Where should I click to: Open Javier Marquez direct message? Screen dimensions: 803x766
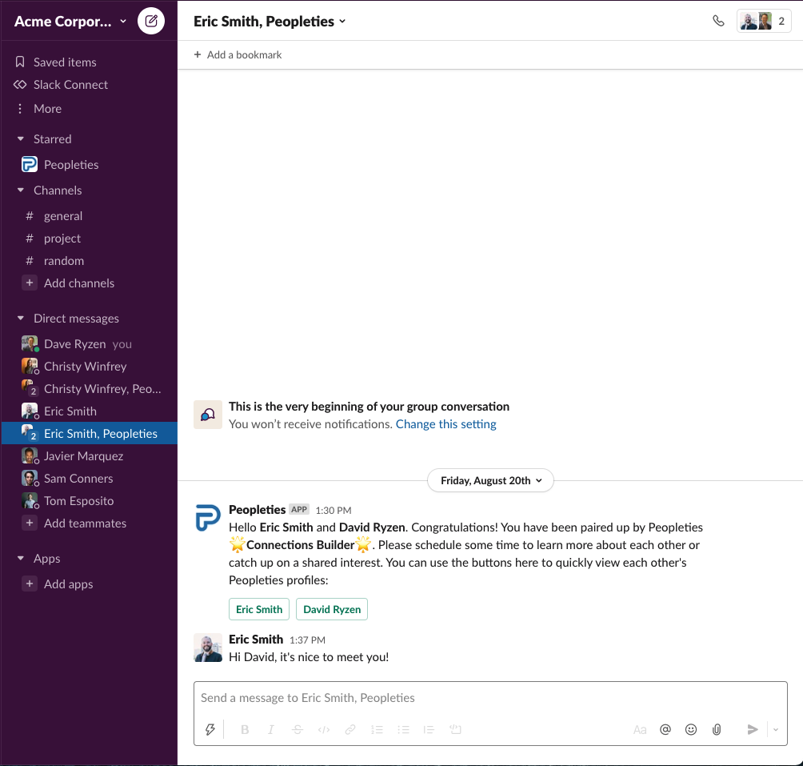click(x=89, y=456)
